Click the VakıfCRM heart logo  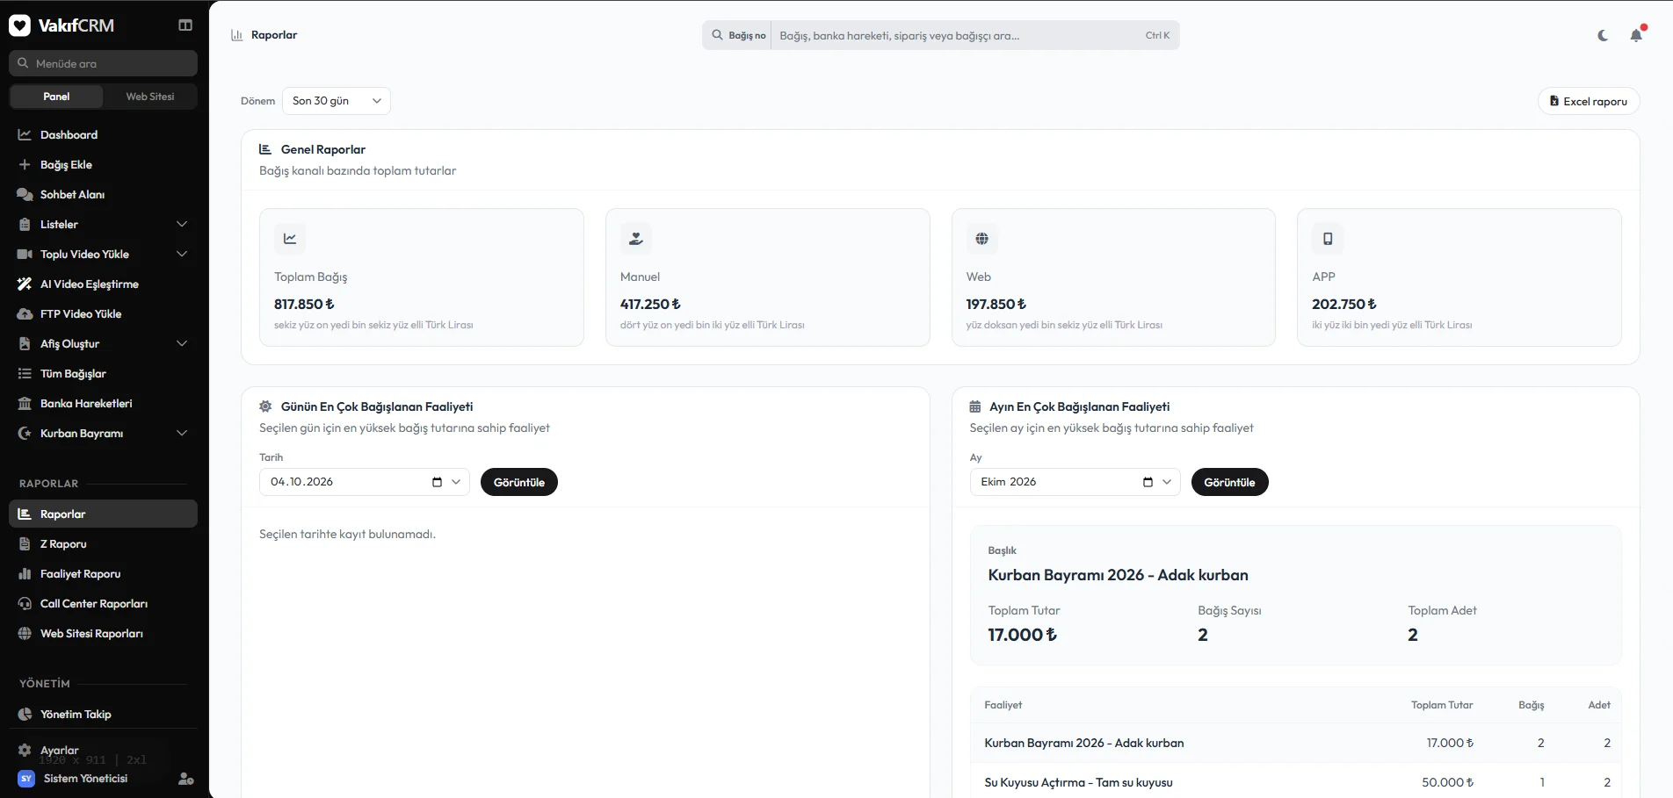coord(19,25)
